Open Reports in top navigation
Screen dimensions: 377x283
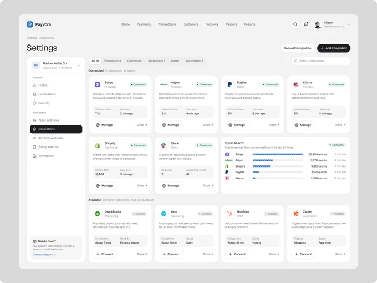click(x=249, y=24)
